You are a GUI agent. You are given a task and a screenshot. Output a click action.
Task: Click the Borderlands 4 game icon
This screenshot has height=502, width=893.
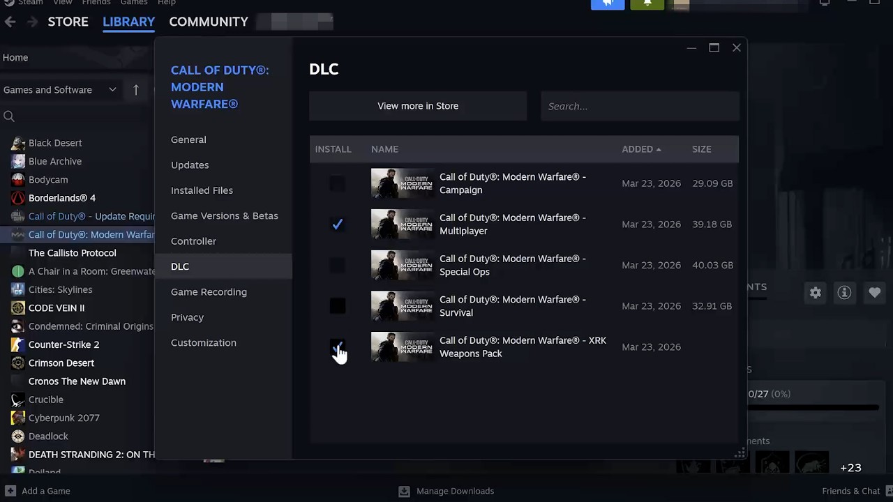coord(18,198)
